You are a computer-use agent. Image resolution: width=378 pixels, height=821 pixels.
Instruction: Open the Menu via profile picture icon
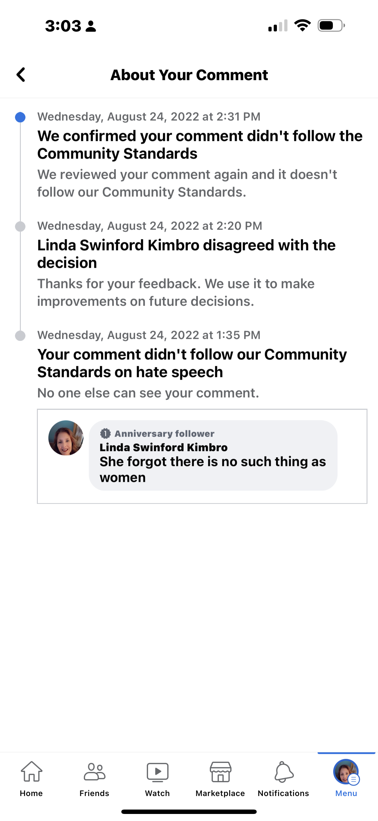coord(346,774)
